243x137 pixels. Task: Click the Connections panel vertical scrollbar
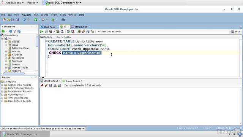pos(37,41)
